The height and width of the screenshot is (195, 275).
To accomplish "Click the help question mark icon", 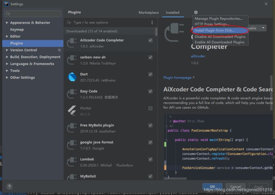I will point(9,187).
